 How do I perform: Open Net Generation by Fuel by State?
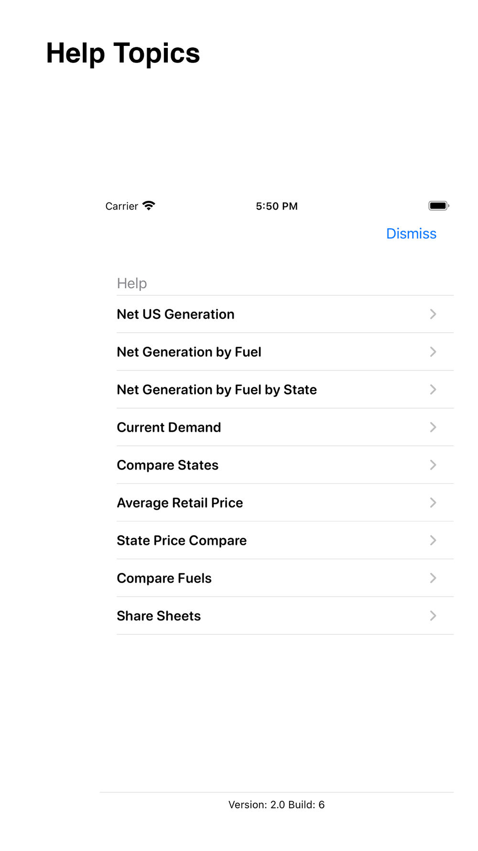coord(217,390)
